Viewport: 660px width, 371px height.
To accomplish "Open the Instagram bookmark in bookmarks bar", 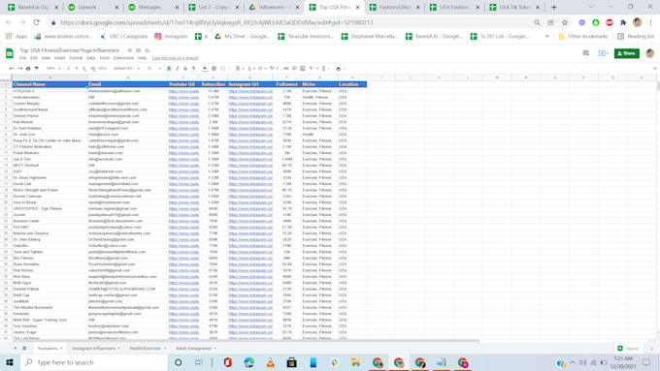I will click(171, 37).
